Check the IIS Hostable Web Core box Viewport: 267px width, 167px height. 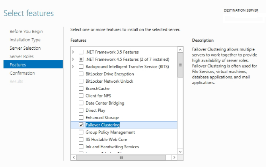(81, 140)
